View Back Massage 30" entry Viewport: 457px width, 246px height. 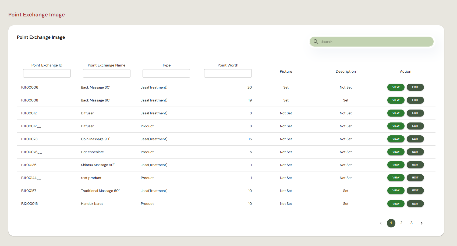tap(396, 87)
